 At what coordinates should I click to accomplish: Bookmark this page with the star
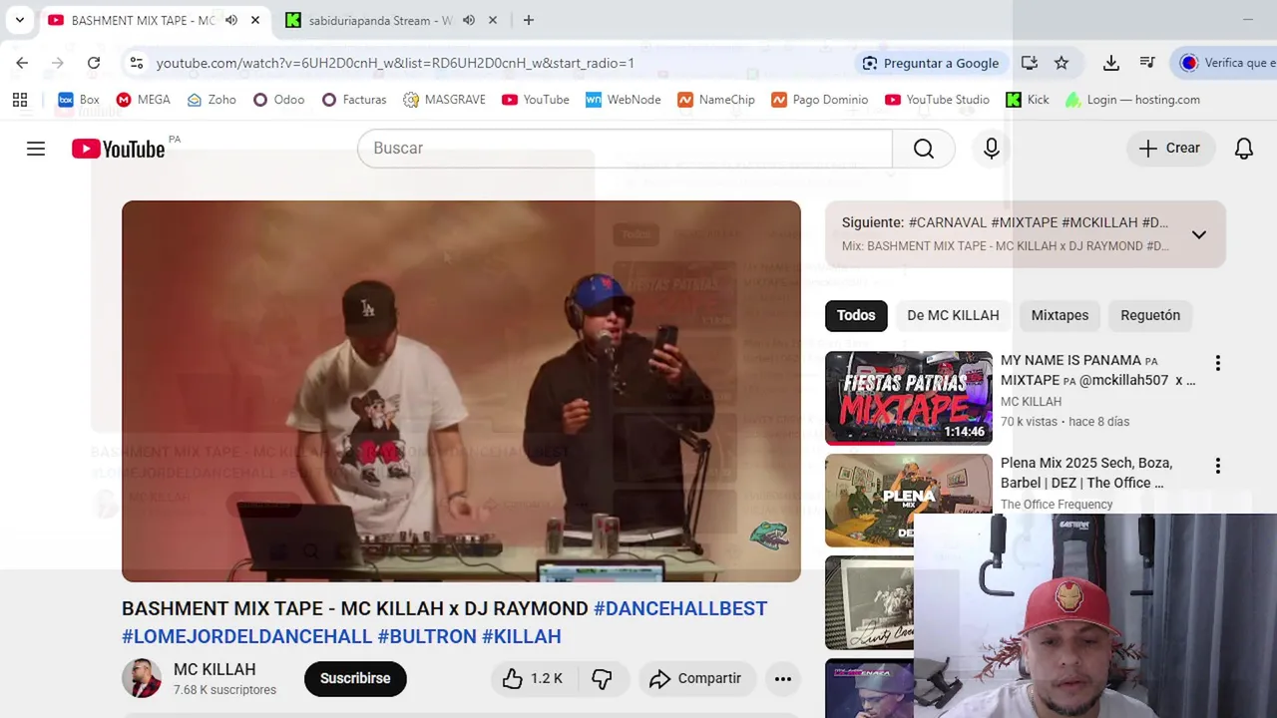tap(1062, 63)
